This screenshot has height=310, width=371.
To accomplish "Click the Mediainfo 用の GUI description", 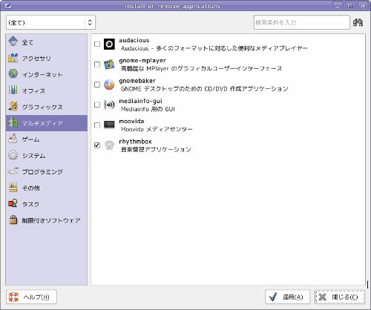I will pos(148,109).
